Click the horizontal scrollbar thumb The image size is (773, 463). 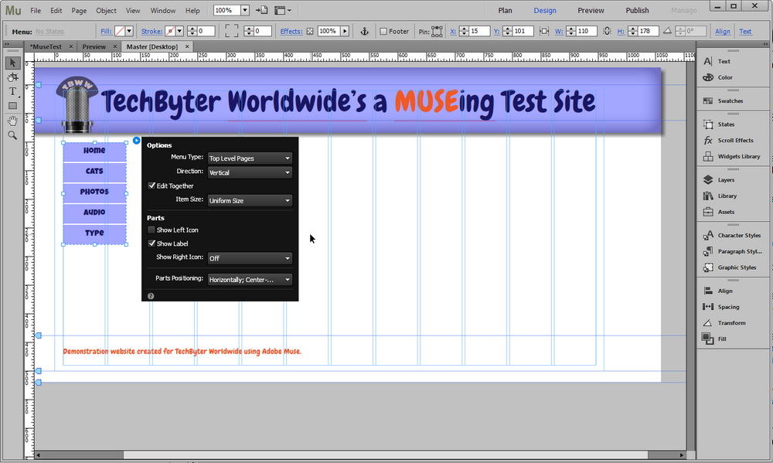[x=385, y=454]
